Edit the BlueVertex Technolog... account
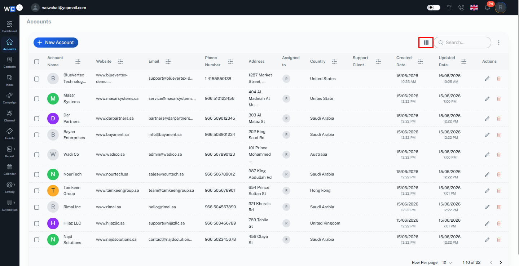The image size is (519, 266). 487,79
